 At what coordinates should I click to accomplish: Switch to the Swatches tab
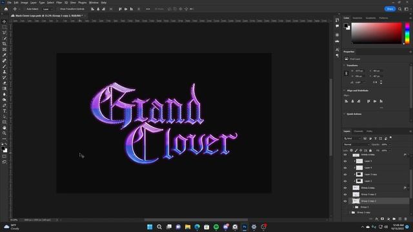[358, 18]
